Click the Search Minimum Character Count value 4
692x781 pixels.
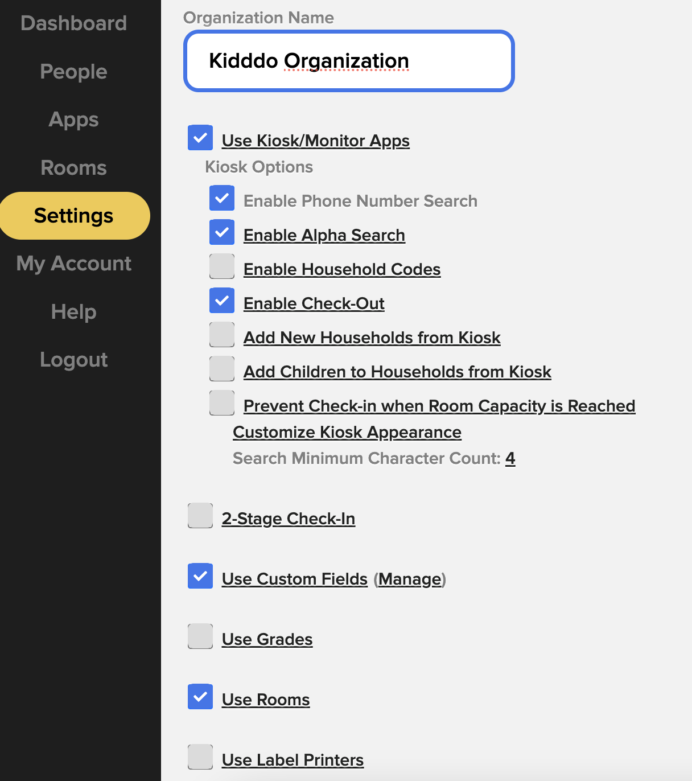click(x=510, y=459)
